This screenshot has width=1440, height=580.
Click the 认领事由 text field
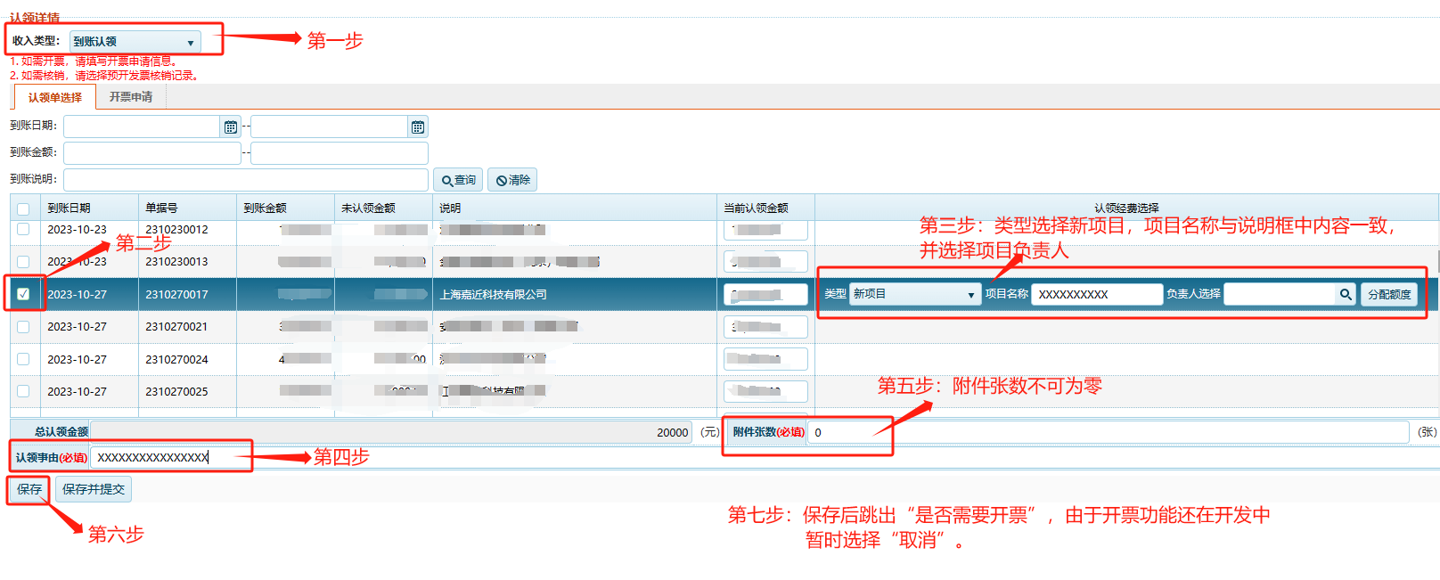[x=169, y=457]
